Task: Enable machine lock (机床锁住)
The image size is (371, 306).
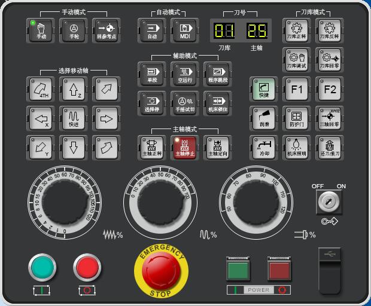Action: (218, 103)
